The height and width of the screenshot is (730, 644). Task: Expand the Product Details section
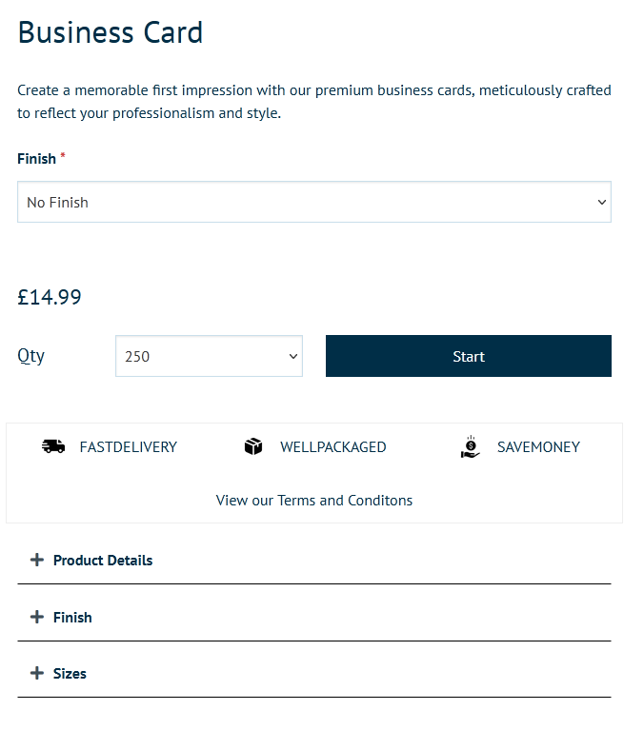coord(314,560)
